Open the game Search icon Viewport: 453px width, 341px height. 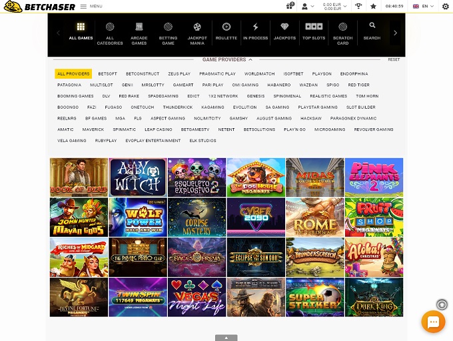pyautogui.click(x=372, y=30)
